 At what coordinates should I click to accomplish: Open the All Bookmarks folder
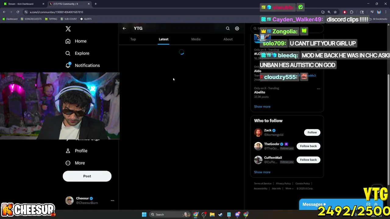[378, 19]
